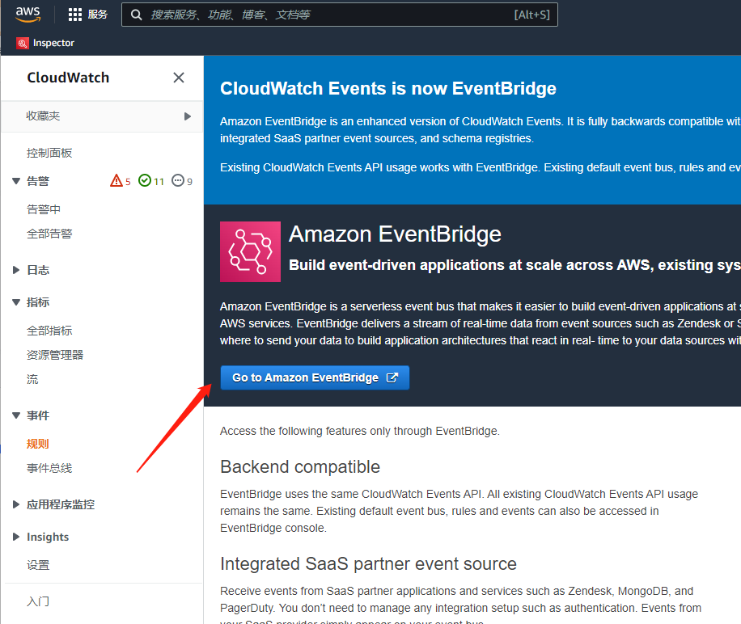741x624 pixels.
Task: Open the 控制面板 dashboard link
Action: click(x=49, y=153)
